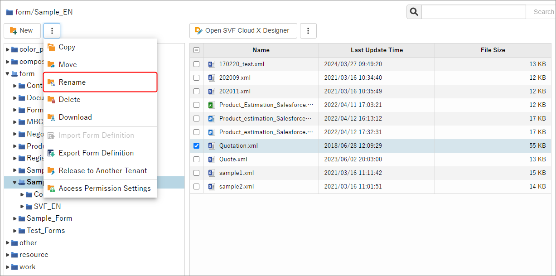Sort by Name column header
Image resolution: width=556 pixels, height=276 pixels.
[x=261, y=50]
